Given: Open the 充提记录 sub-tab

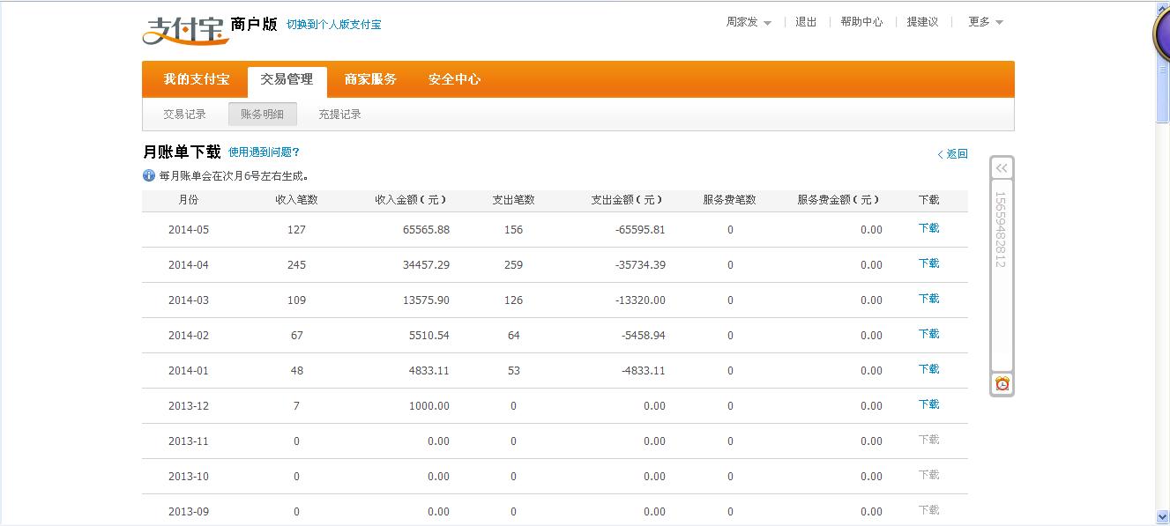Looking at the screenshot, I should [339, 114].
